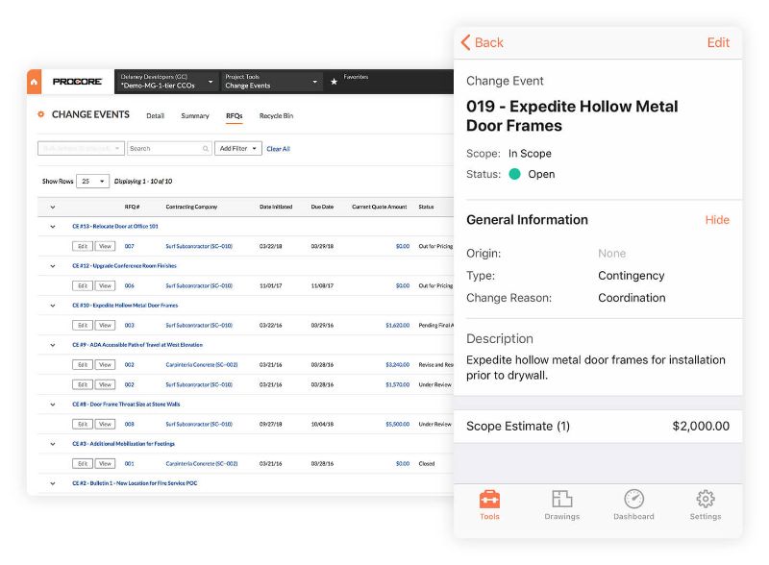Click the Change Events gear icon
The image size is (769, 565).
pos(40,115)
